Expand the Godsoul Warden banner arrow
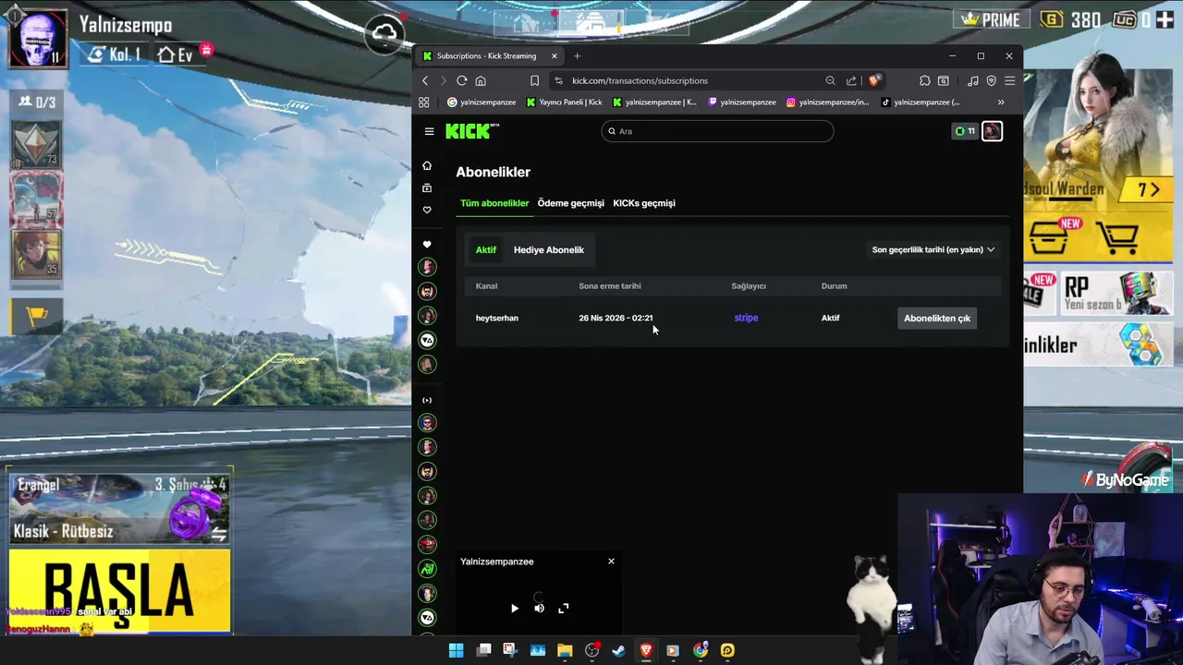The height and width of the screenshot is (665, 1183). (x=1148, y=189)
